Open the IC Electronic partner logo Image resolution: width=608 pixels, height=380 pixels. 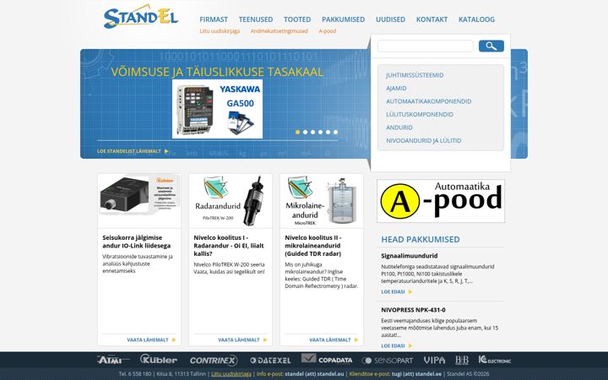point(494,360)
